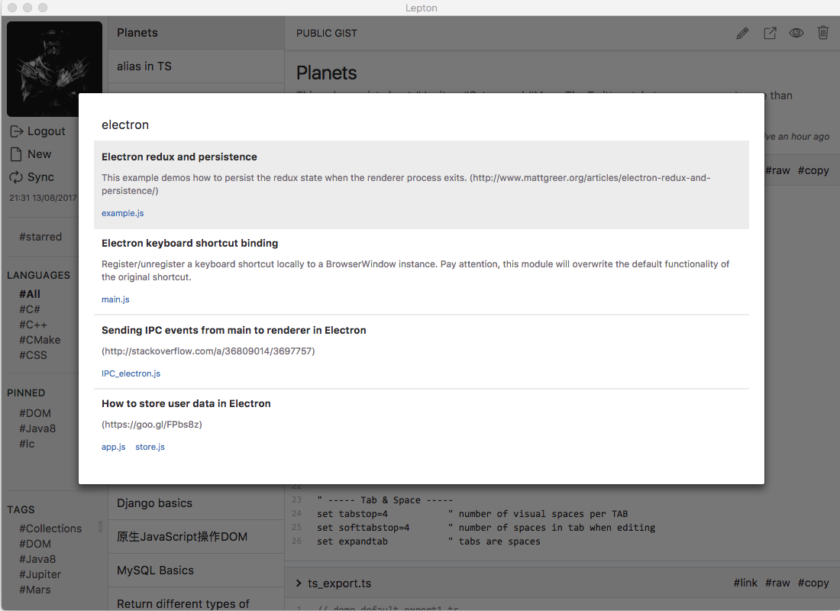
Task: Click the #starred filter
Action: (x=40, y=237)
